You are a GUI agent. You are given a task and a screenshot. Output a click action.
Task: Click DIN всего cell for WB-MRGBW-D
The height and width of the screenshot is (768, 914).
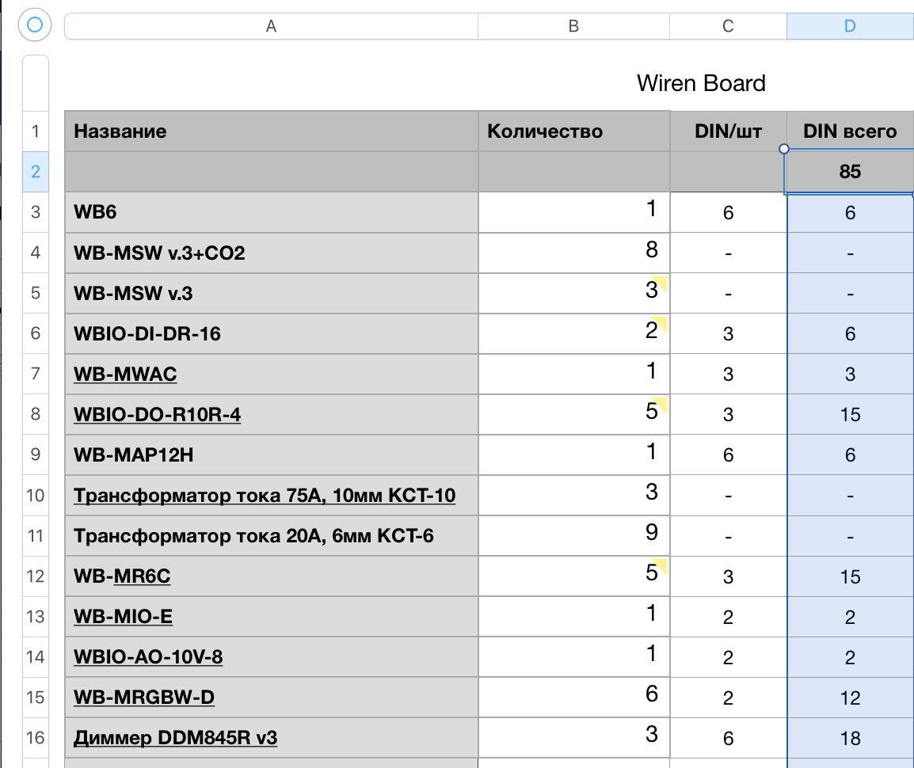(851, 697)
